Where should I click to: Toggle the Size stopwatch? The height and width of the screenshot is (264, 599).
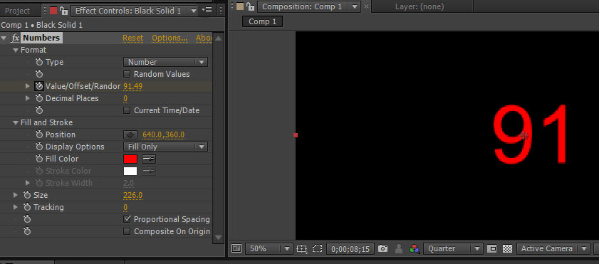coord(27,195)
